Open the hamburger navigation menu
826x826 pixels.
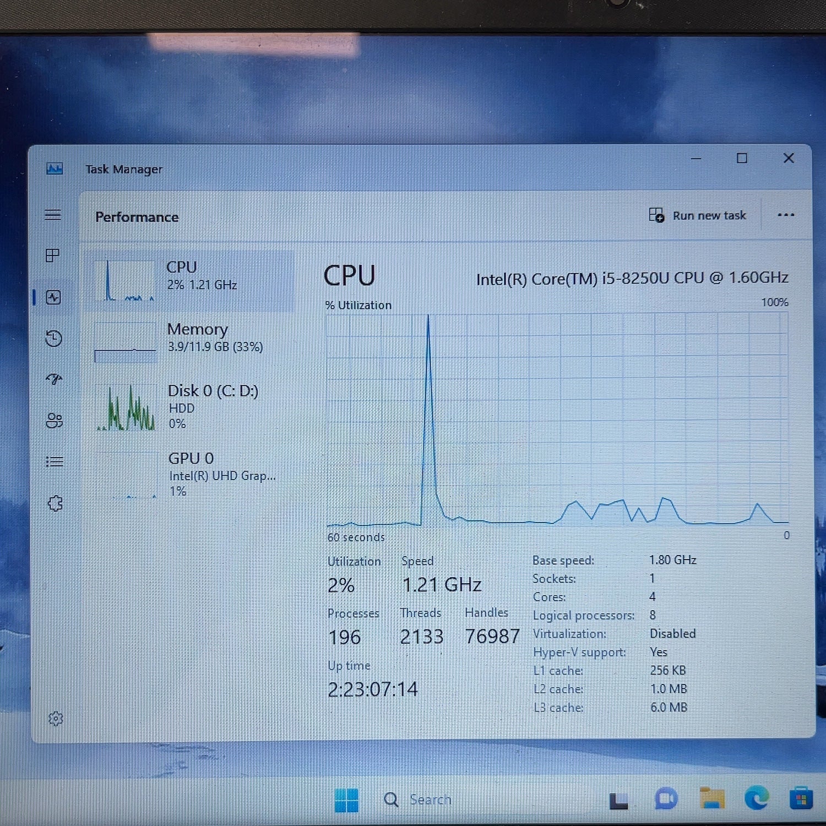53,215
